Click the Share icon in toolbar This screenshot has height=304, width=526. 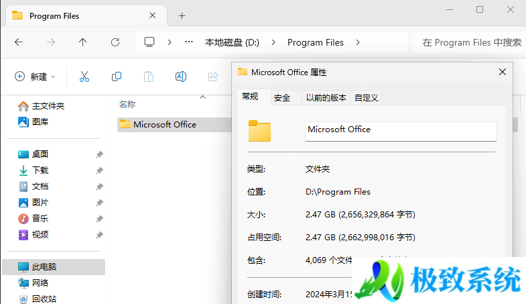click(x=213, y=77)
